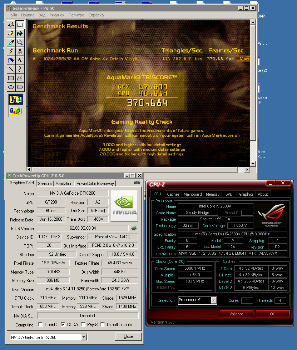Choose the Fill With Color bucket tool
Screen dimensions: 297x350
coord(20,34)
